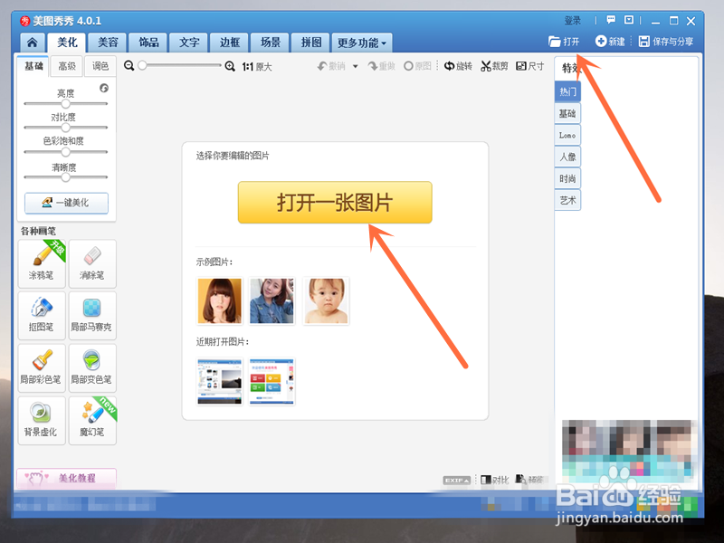
Task: Open the second recently opened image thumbnail
Action: tap(272, 381)
